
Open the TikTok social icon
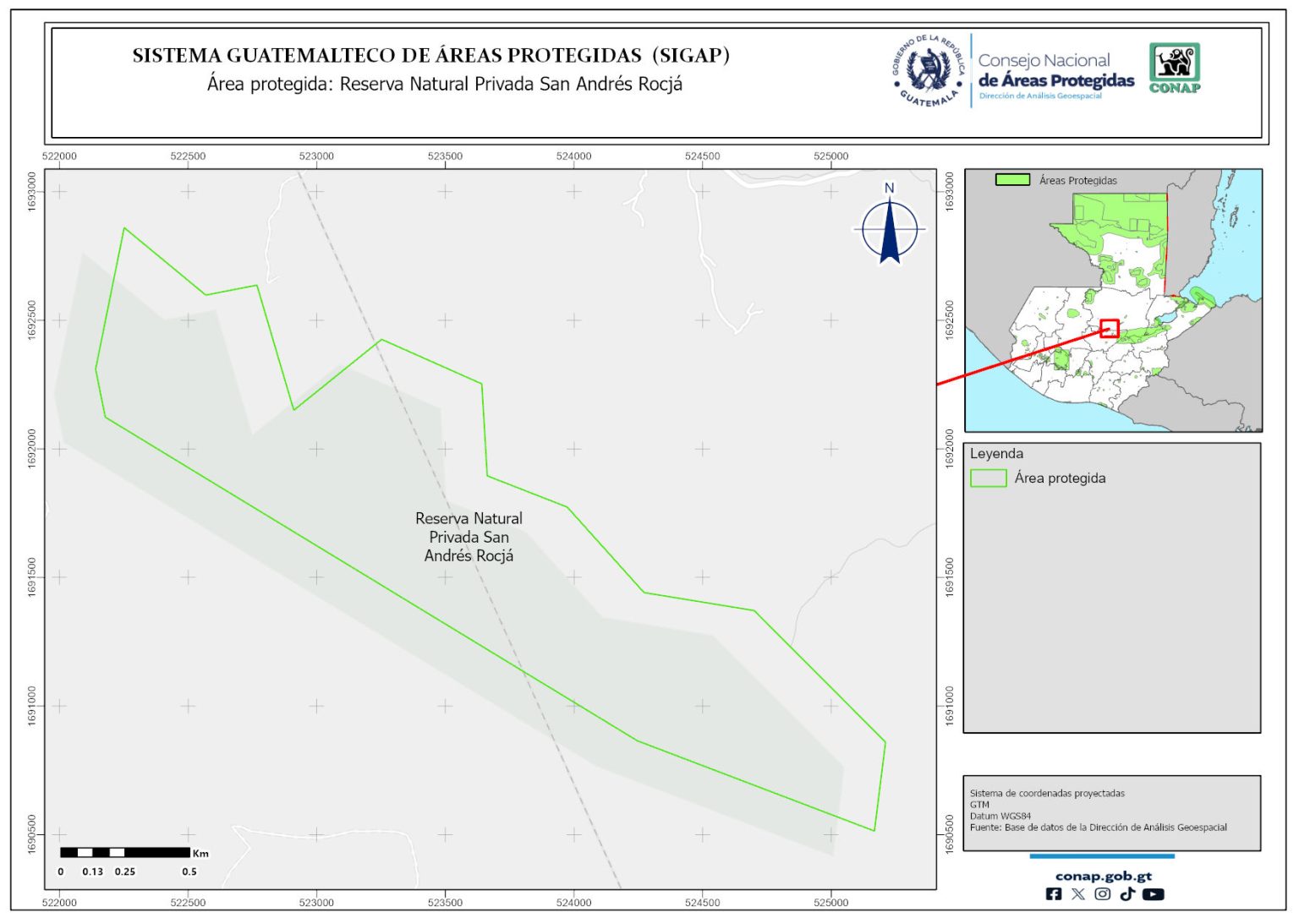click(1127, 894)
